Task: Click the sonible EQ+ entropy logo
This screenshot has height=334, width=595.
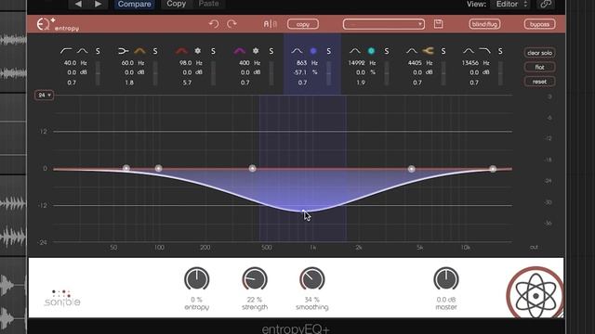Action: point(58,24)
